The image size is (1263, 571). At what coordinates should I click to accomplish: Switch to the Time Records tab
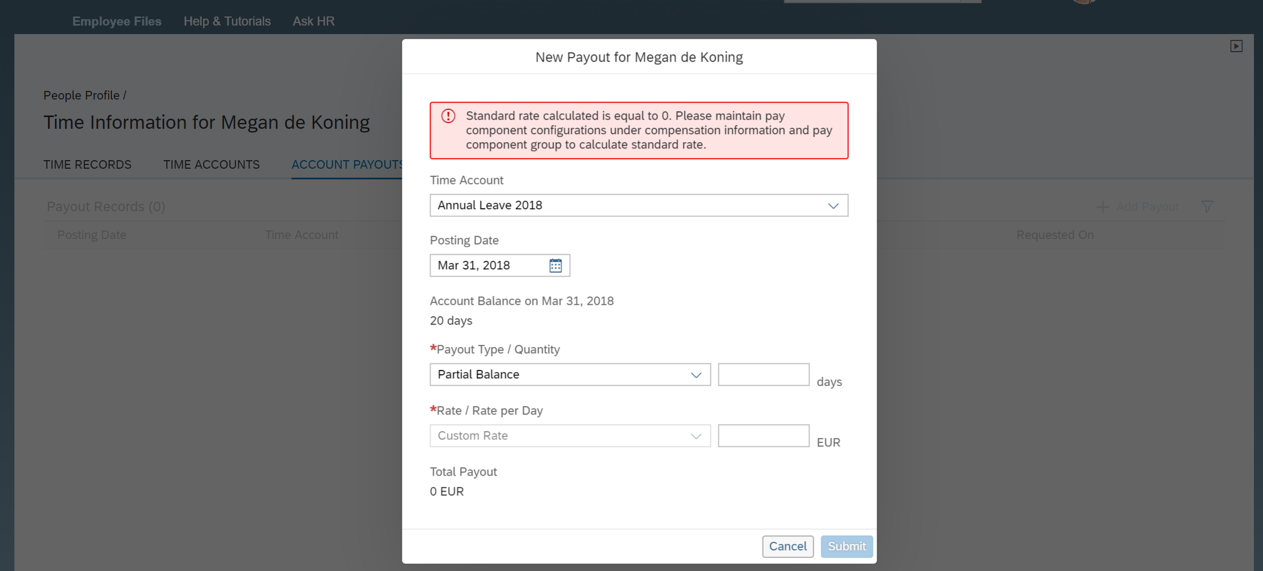[x=87, y=164]
